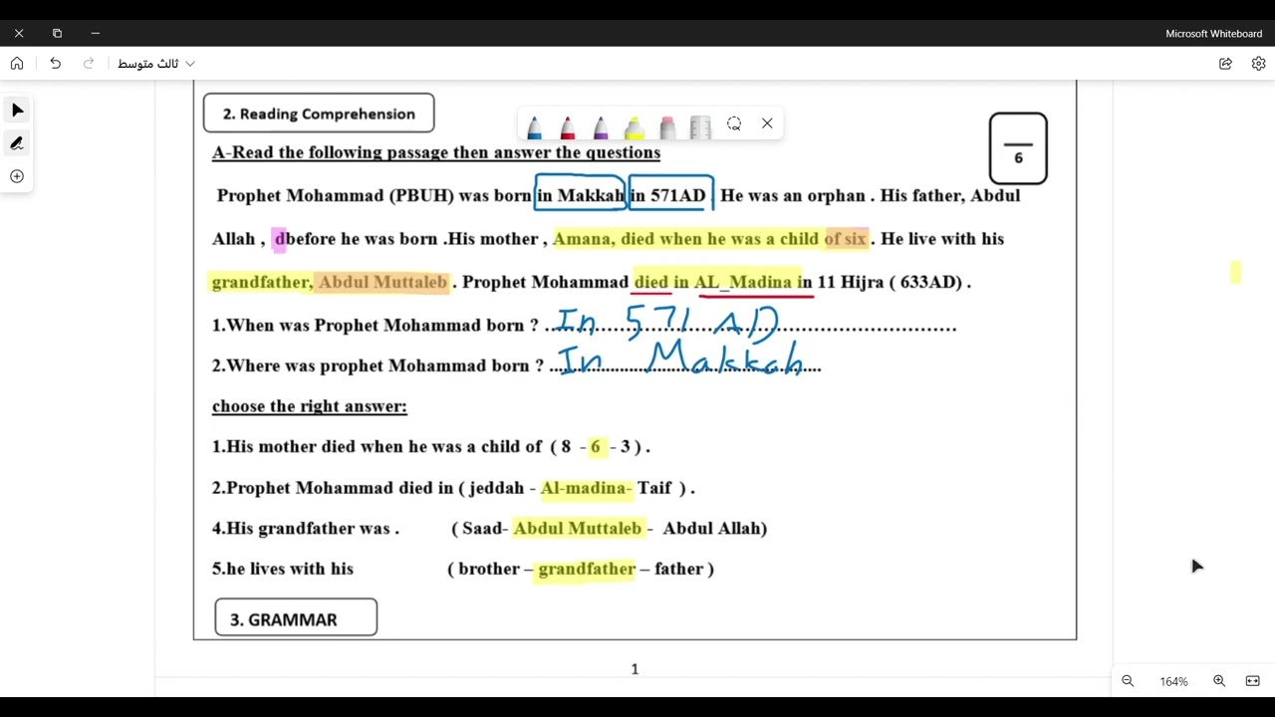Select the blue pen
1275x717 pixels.
click(x=535, y=125)
